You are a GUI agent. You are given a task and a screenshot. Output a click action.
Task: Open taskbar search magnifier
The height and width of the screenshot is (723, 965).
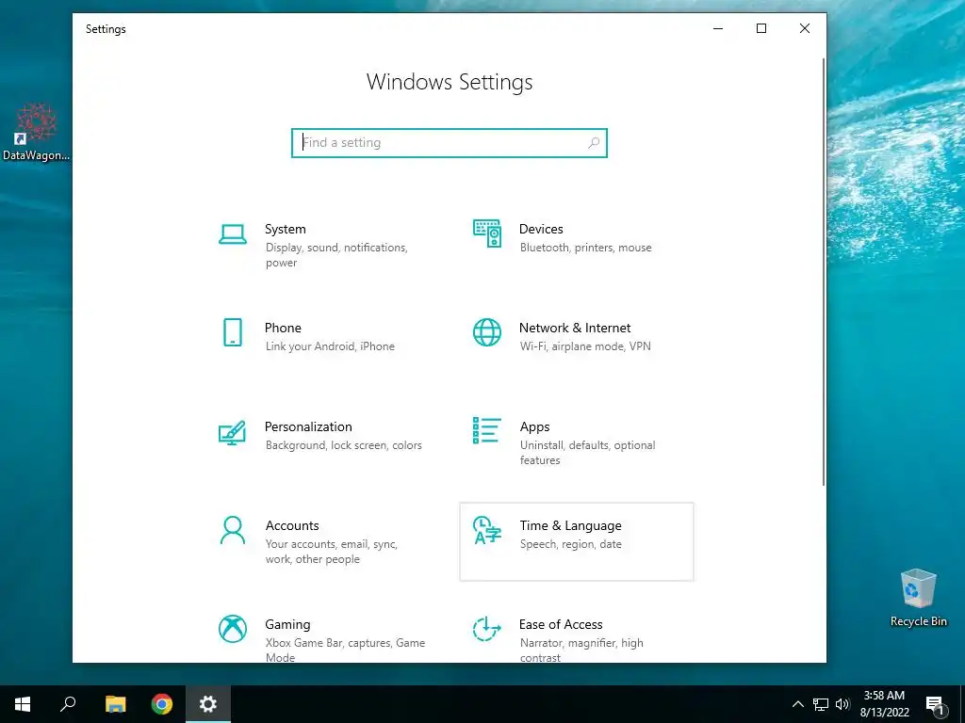click(x=68, y=704)
